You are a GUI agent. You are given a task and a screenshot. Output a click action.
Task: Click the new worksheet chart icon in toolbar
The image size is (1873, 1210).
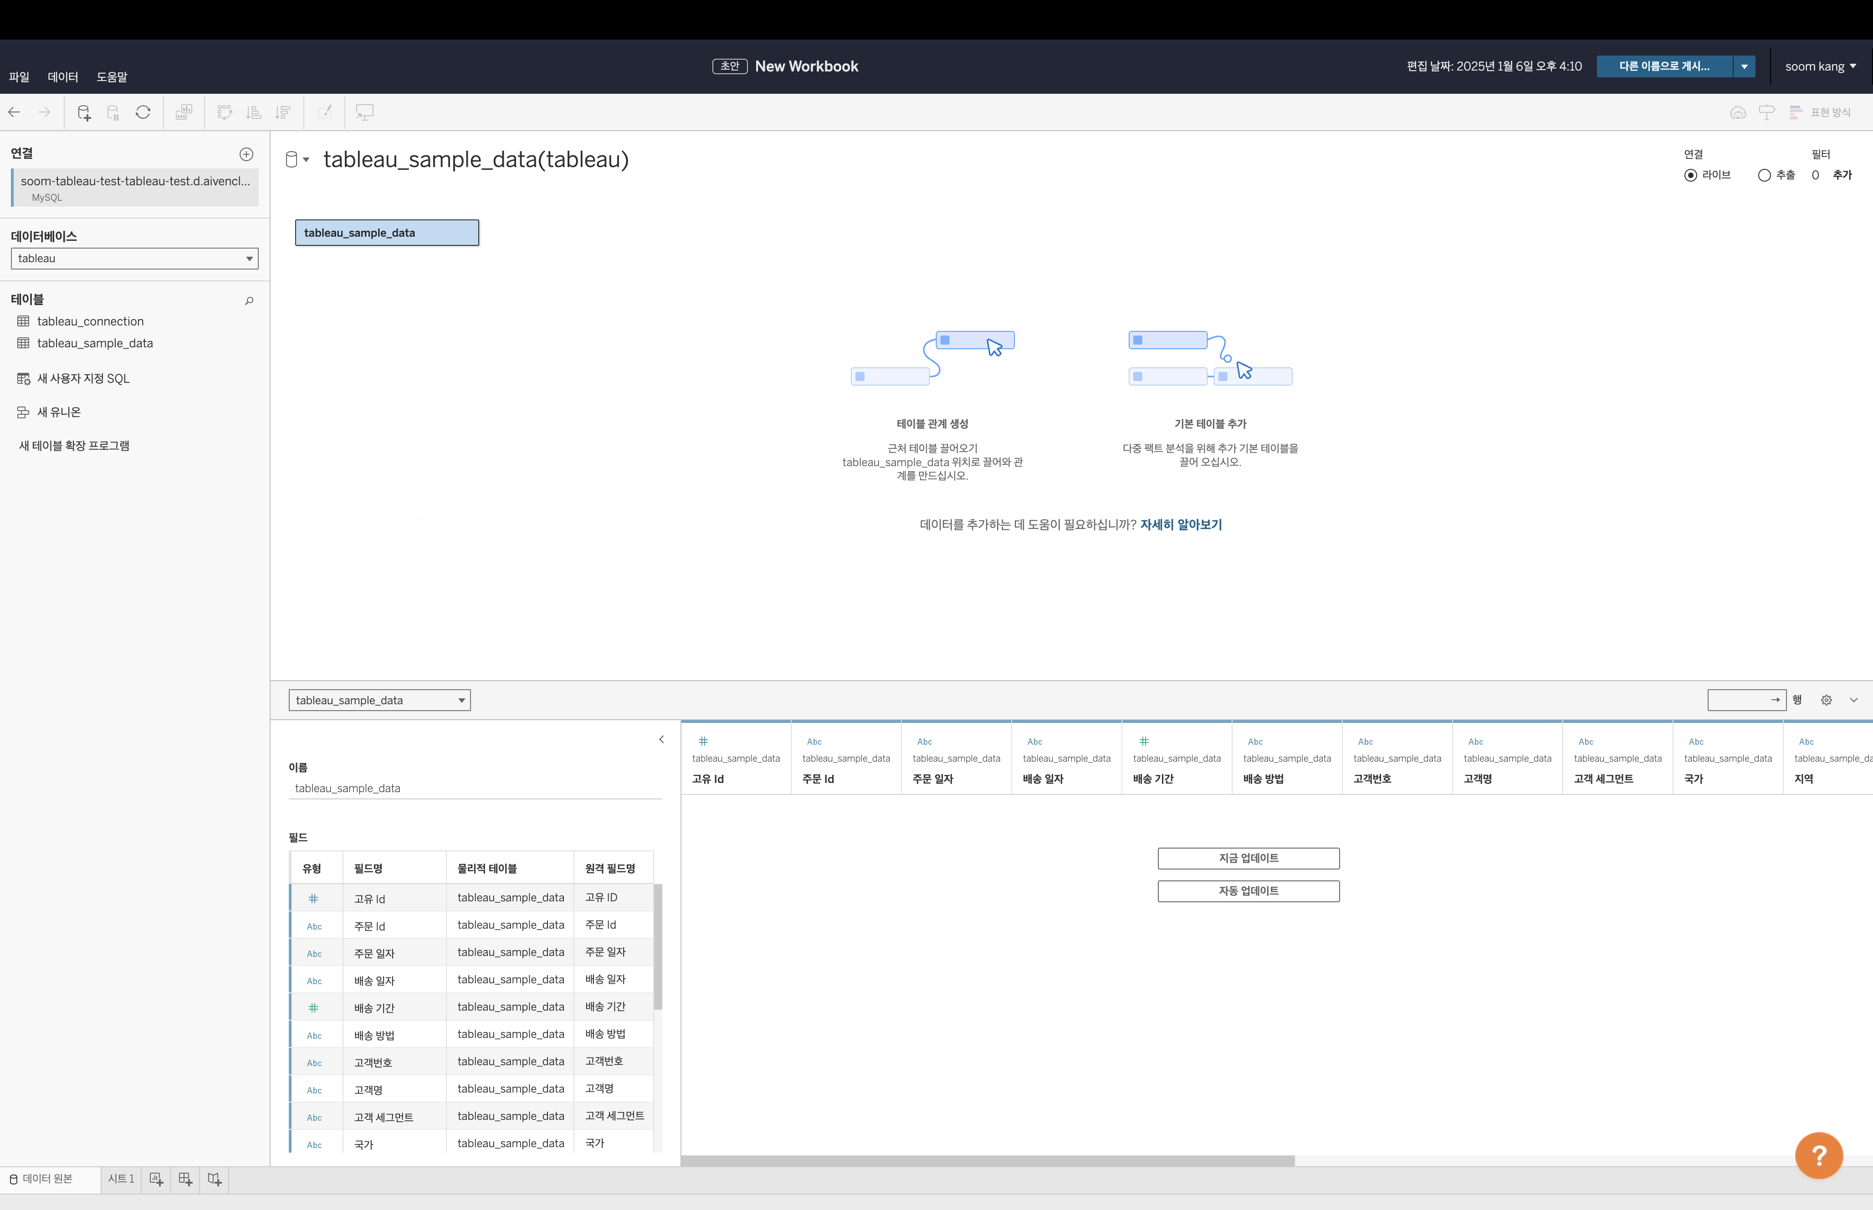(x=184, y=112)
